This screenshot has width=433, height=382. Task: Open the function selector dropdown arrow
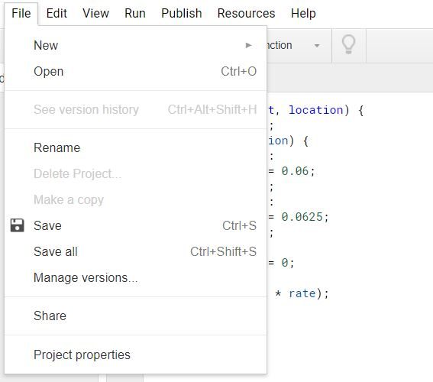click(x=317, y=46)
